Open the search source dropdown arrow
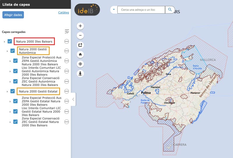 [x=114, y=10]
